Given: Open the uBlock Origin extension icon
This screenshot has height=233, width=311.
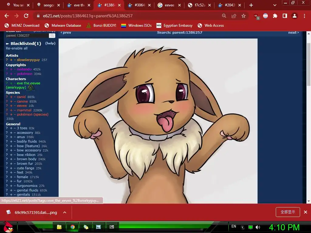Looking at the screenshot, I should (256, 16).
